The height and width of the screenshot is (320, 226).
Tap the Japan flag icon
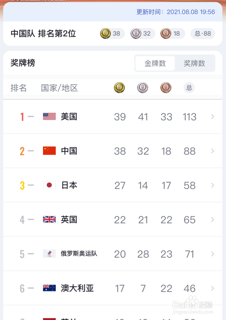tap(49, 185)
